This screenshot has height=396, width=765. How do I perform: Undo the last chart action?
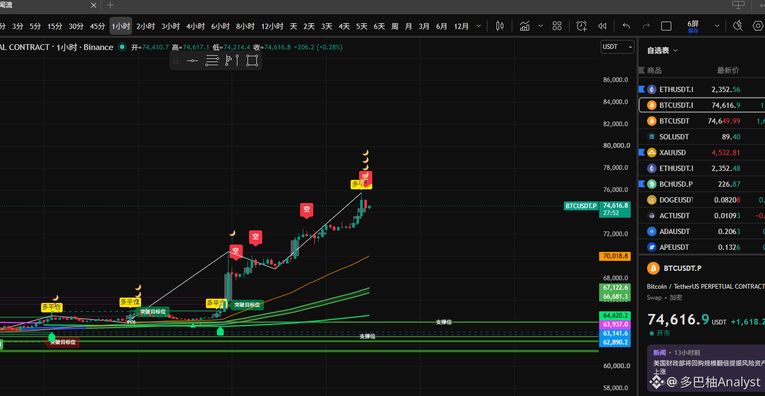click(626, 26)
